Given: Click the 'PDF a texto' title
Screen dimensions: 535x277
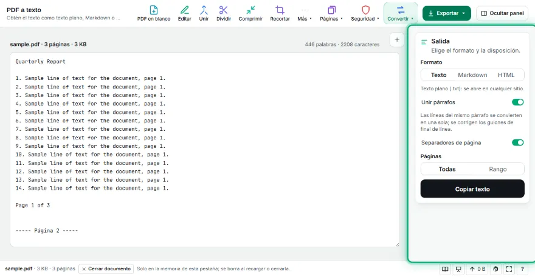Looking at the screenshot, I should click(24, 10).
